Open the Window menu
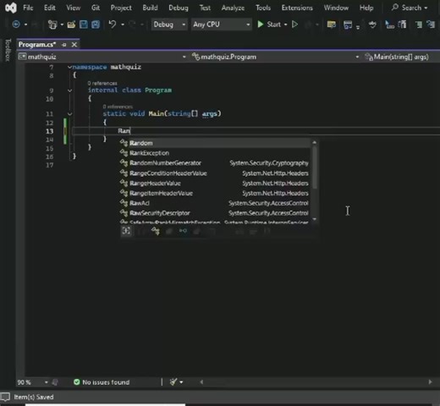Image resolution: width=440 pixels, height=406 pixels. 336,8
